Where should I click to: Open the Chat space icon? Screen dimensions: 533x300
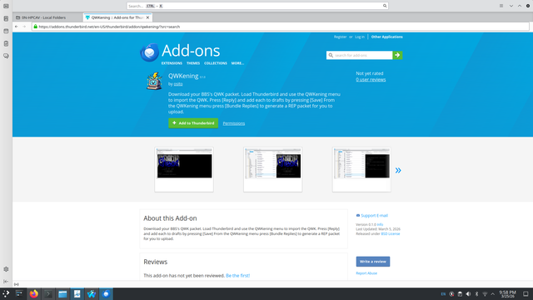(6, 56)
